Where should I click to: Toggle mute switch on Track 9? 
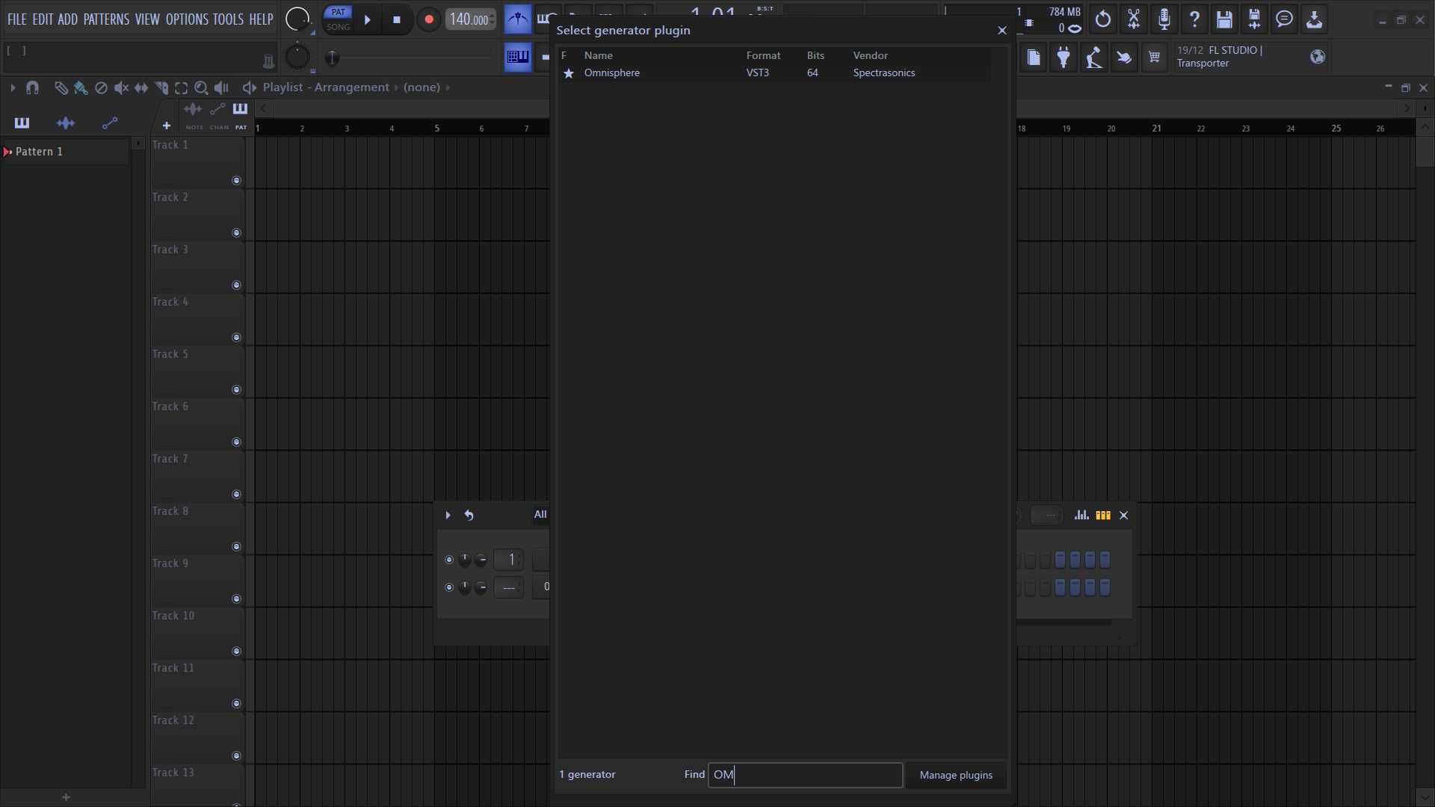[x=236, y=599]
